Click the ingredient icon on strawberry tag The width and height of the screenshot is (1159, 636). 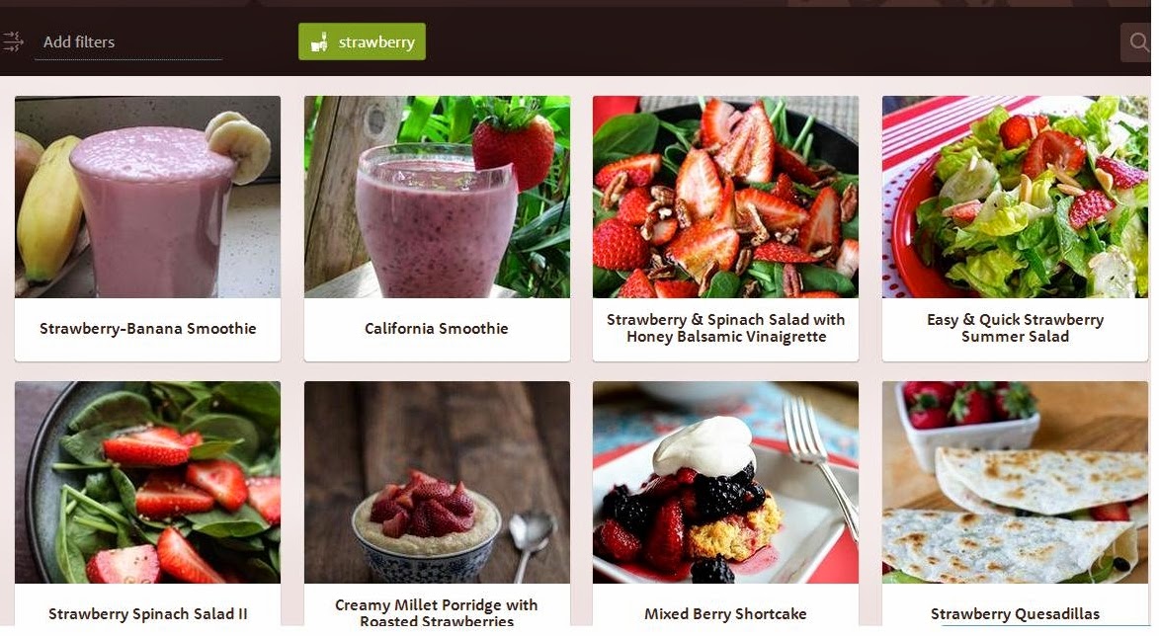[319, 42]
